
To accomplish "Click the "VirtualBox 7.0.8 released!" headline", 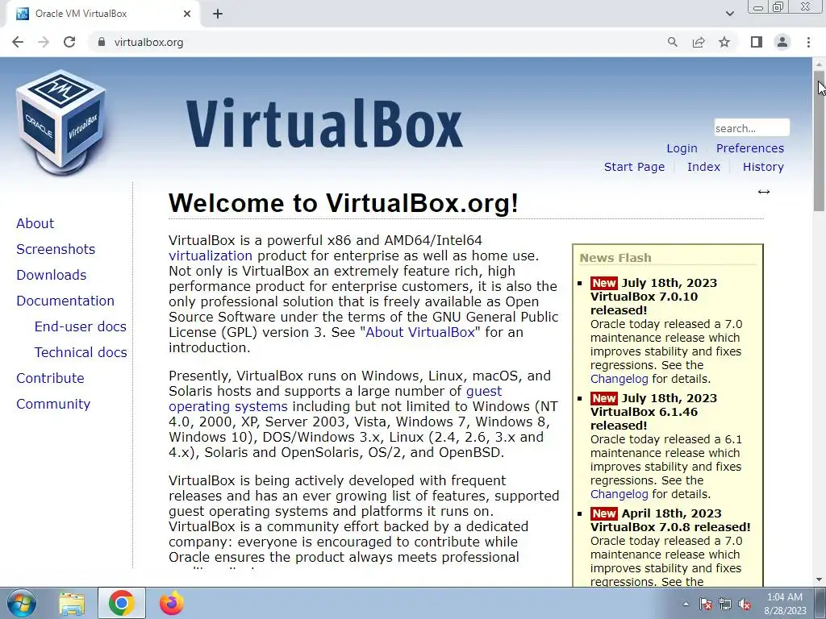I will pos(670,527).
